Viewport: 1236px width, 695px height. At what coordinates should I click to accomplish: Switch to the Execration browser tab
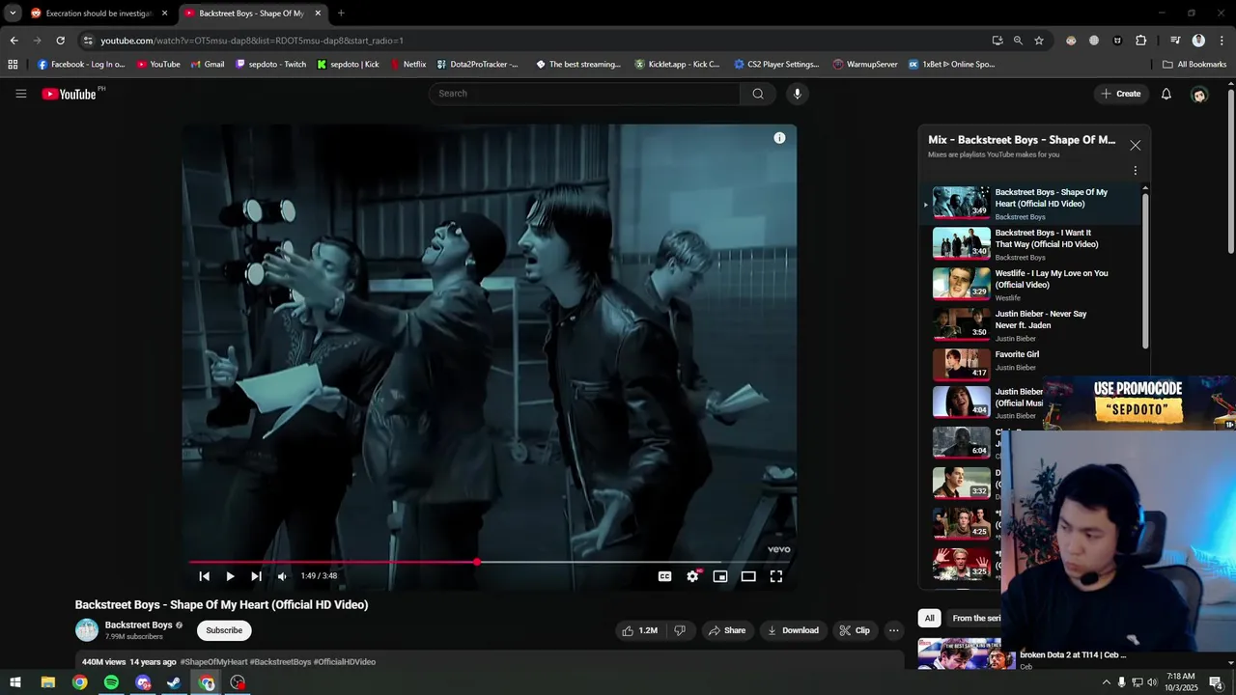(99, 14)
